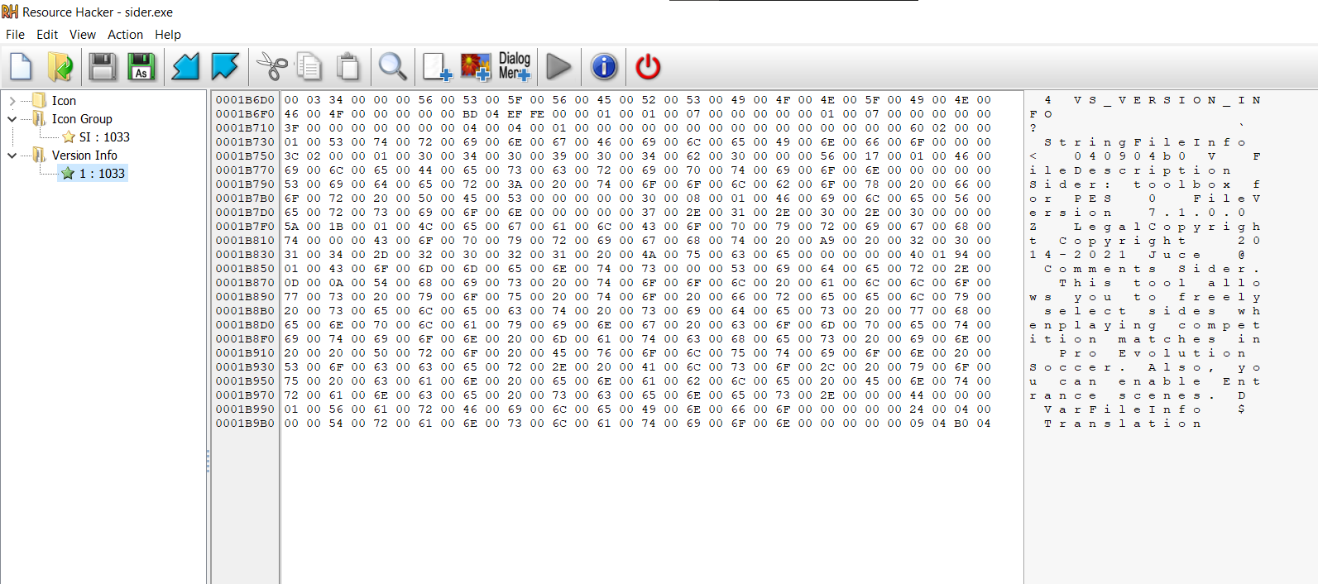Viewport: 1318px width, 584px height.
Task: Open the magnifying glass Find tool
Action: point(392,67)
